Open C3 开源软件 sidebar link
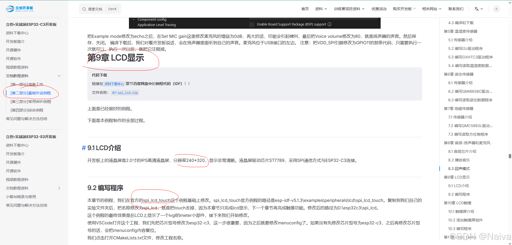 13,59
